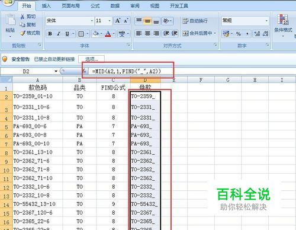Center text horizontally
Screen dimensions: 296x230
point(147,33)
